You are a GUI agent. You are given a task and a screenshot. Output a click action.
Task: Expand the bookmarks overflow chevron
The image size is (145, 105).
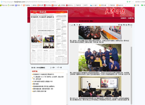pos(126,5)
